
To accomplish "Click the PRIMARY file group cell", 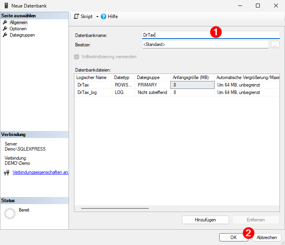I will click(x=152, y=85).
